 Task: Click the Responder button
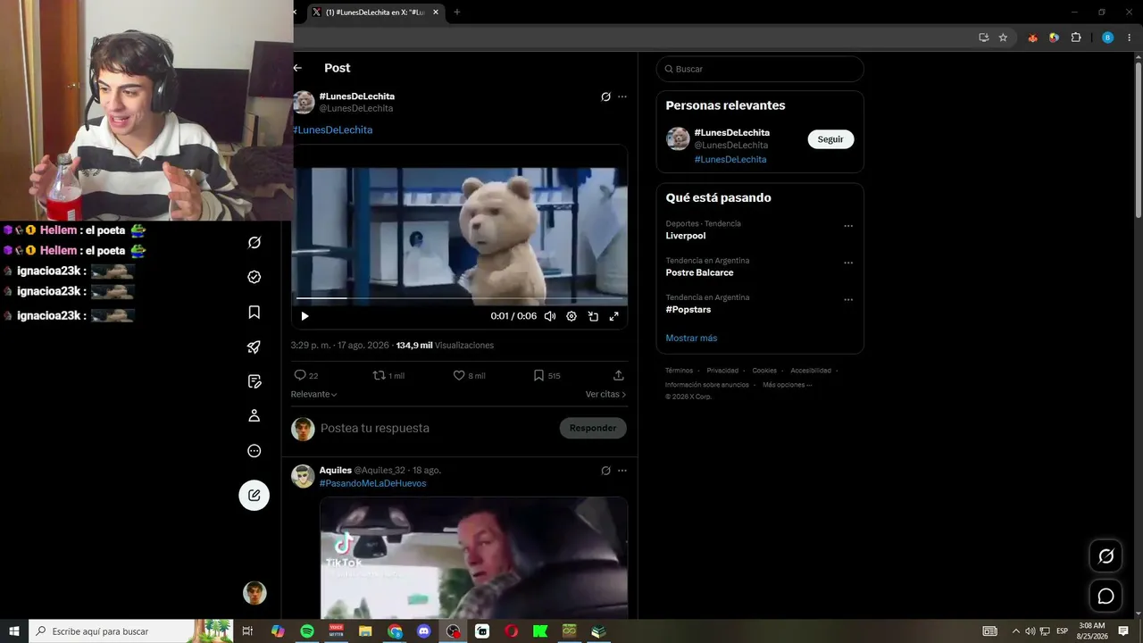[x=593, y=429]
